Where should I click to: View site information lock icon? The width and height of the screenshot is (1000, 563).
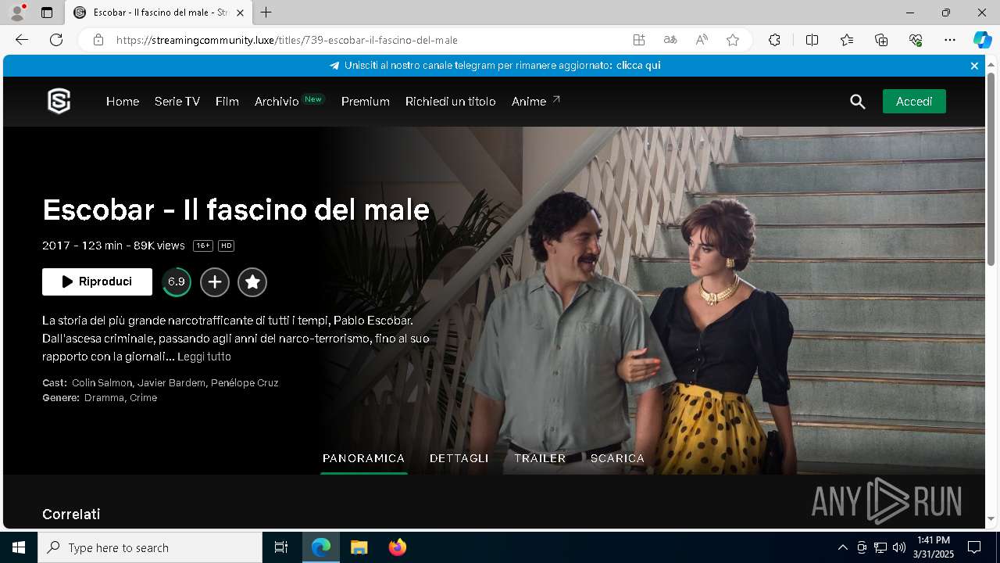coord(98,40)
